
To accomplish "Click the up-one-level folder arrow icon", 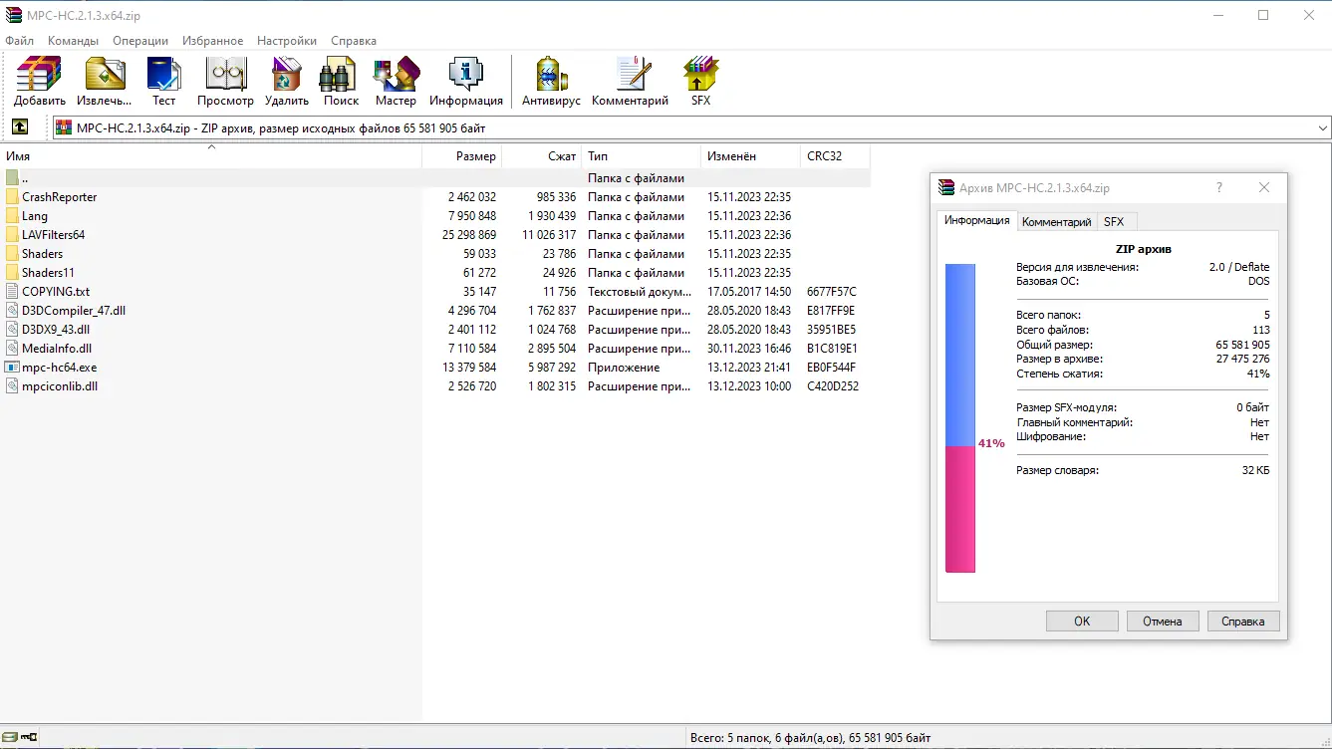I will (20, 127).
